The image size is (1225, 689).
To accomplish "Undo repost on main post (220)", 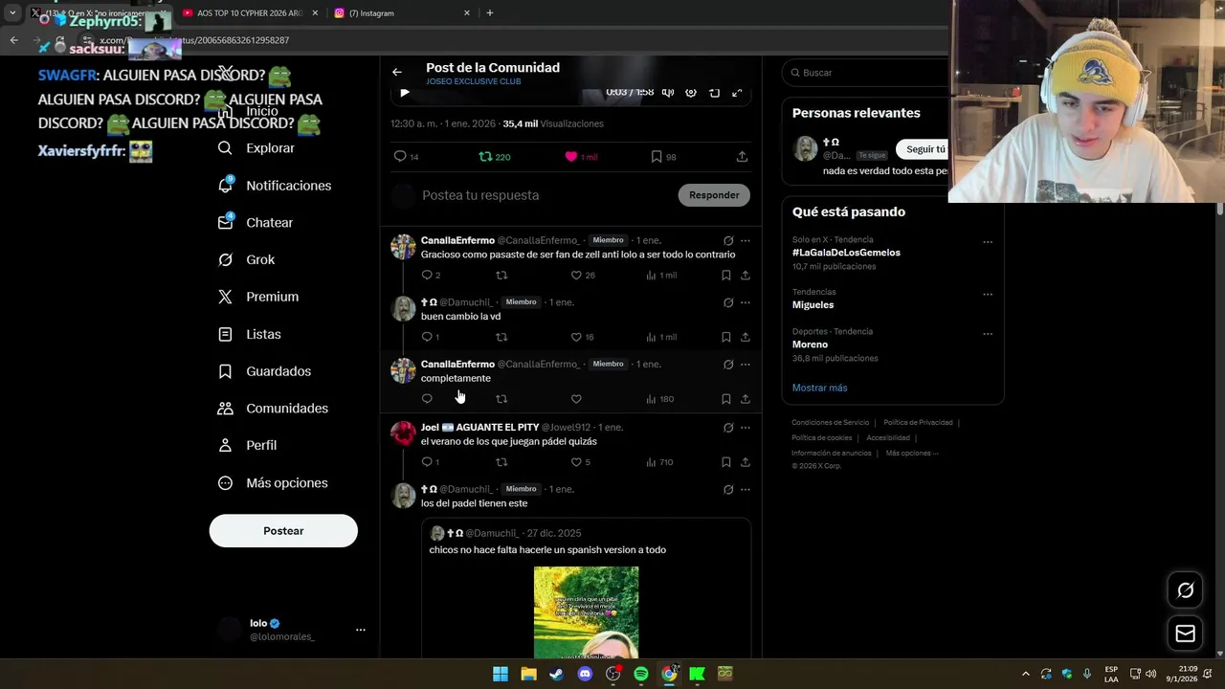I will (495, 156).
